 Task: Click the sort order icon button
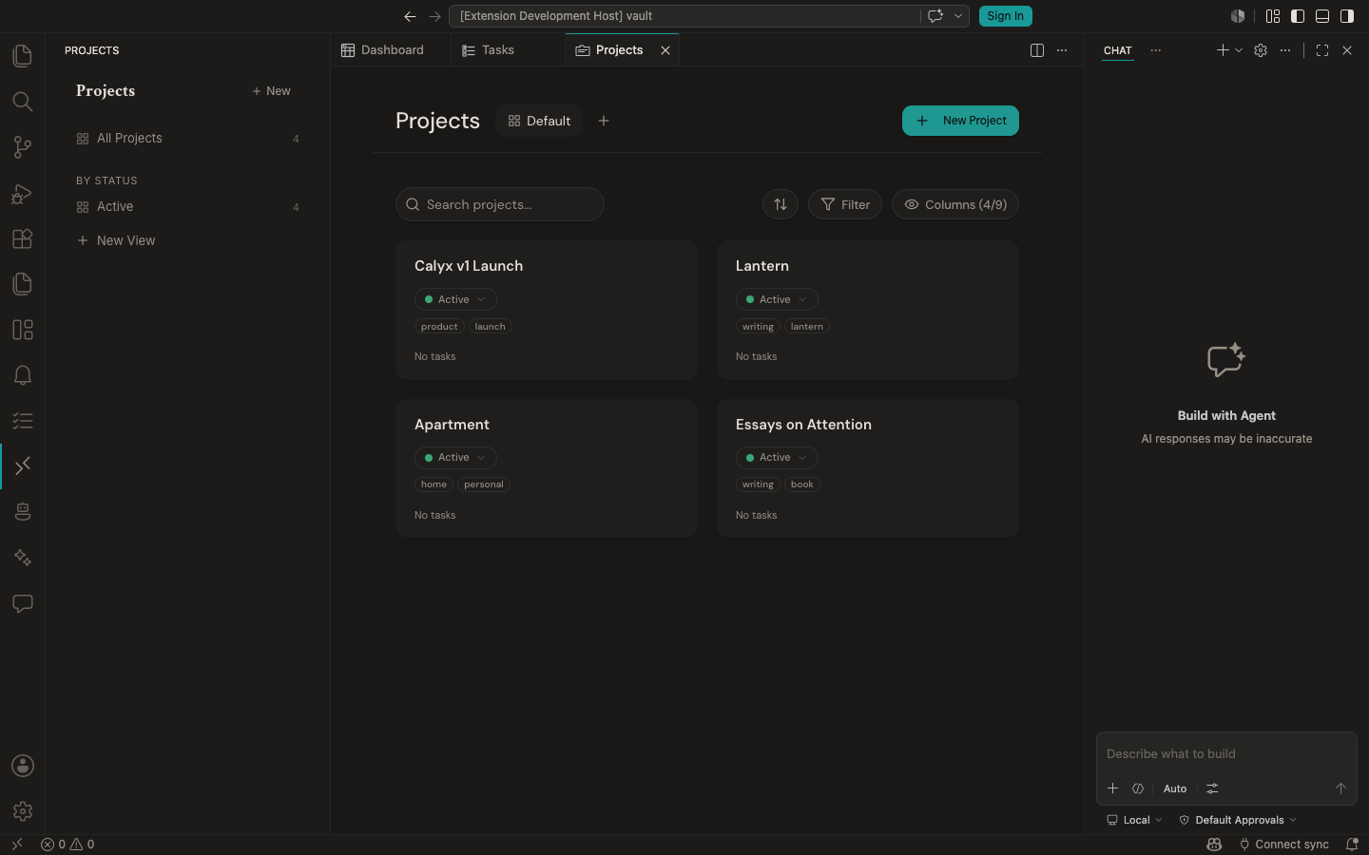click(x=781, y=204)
